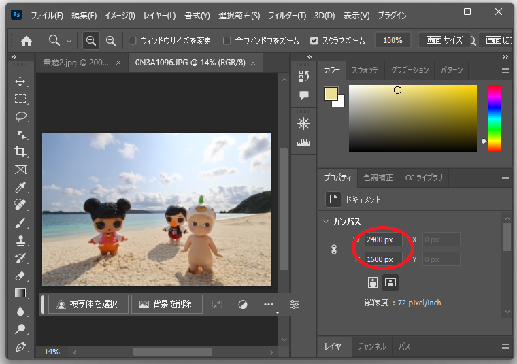Viewport: 517px width, 364px height.
Task: Click the 背景を削除 button
Action: 167,304
